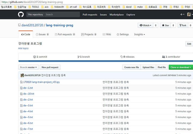Select the This repository search scope

click(x=35, y=14)
